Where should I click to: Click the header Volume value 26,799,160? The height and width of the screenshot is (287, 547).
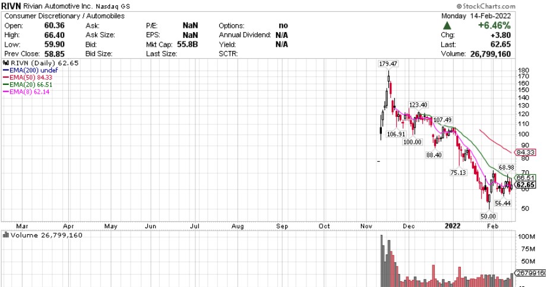click(x=491, y=54)
